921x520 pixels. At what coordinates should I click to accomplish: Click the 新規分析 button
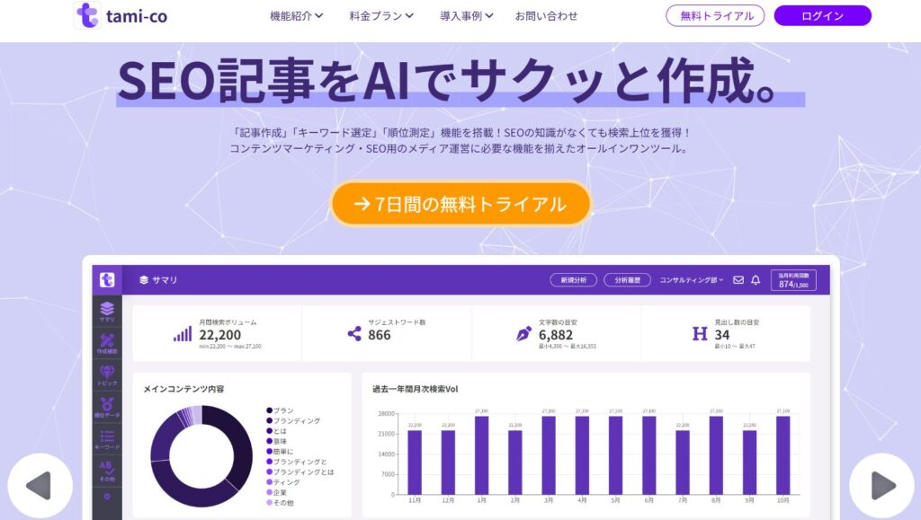[573, 280]
